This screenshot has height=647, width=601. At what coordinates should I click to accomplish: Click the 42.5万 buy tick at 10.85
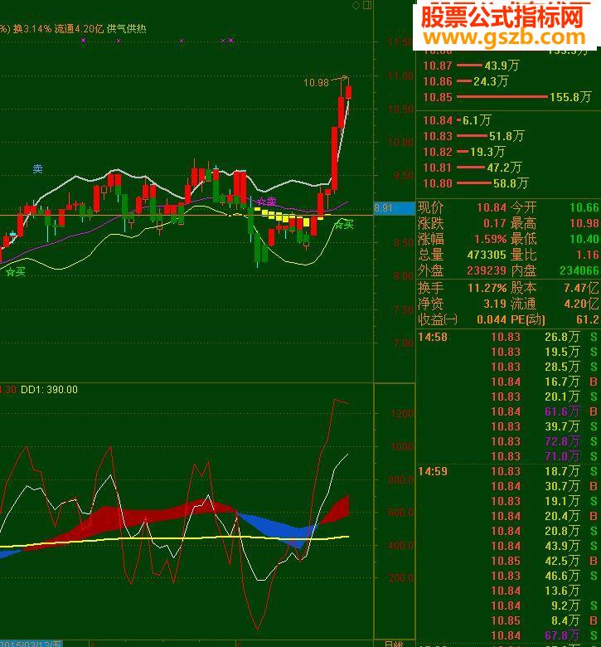(x=544, y=561)
